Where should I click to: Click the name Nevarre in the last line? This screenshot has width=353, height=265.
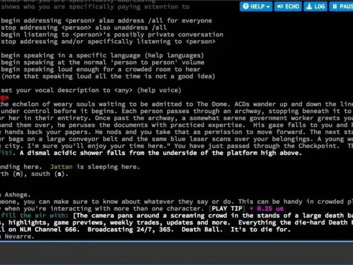click(x=18, y=236)
